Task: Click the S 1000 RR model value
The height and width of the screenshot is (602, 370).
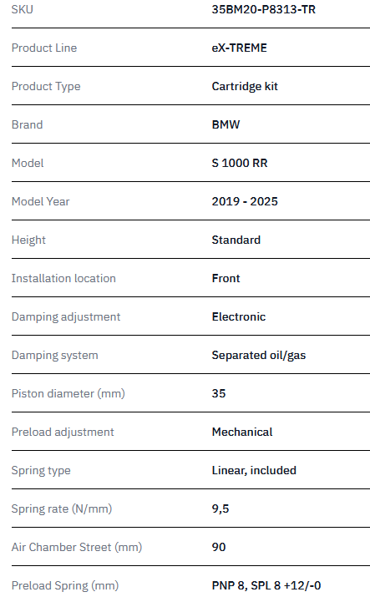Action: click(240, 163)
